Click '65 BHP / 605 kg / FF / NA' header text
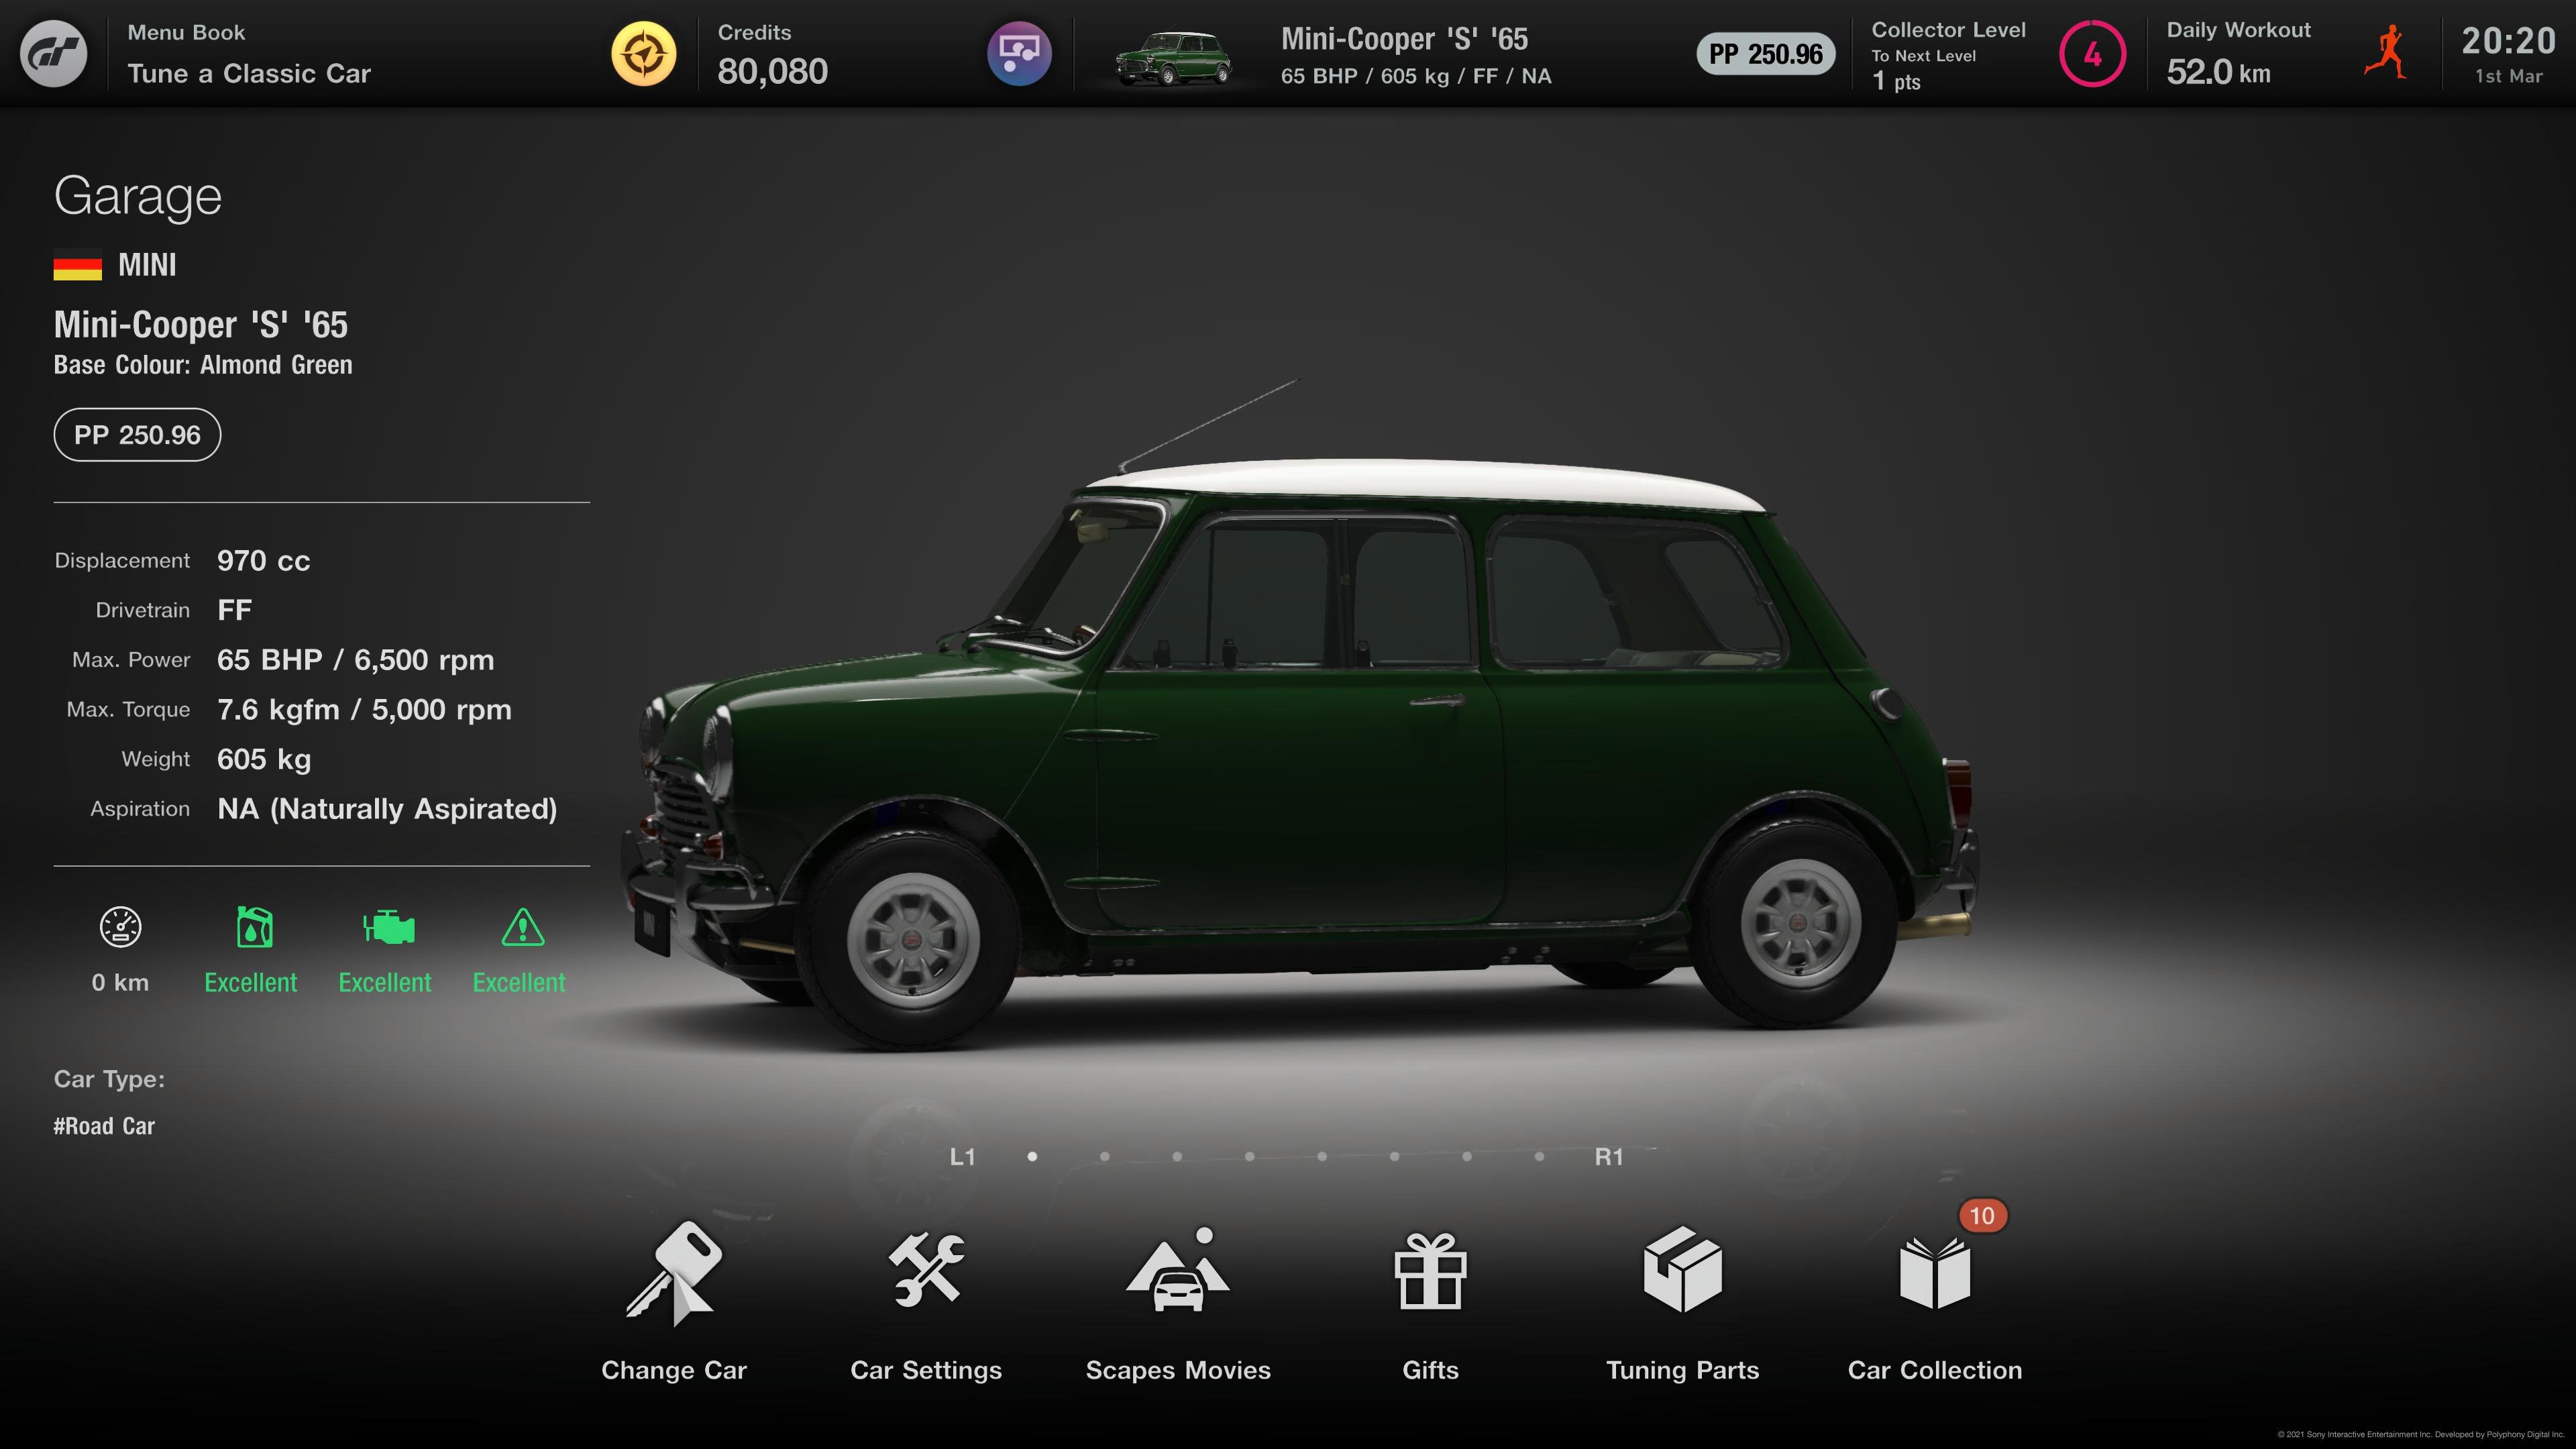This screenshot has height=1449, width=2576. point(1416,76)
